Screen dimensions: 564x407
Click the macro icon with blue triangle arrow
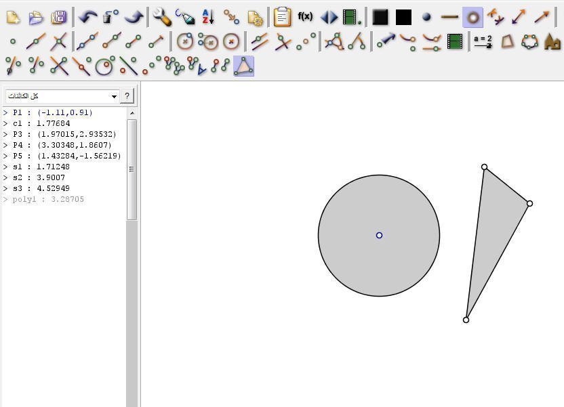click(197, 66)
